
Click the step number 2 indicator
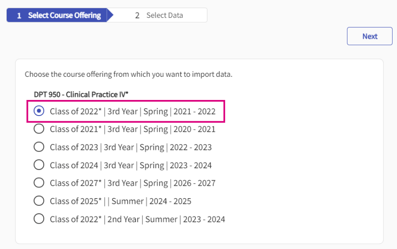click(x=138, y=15)
